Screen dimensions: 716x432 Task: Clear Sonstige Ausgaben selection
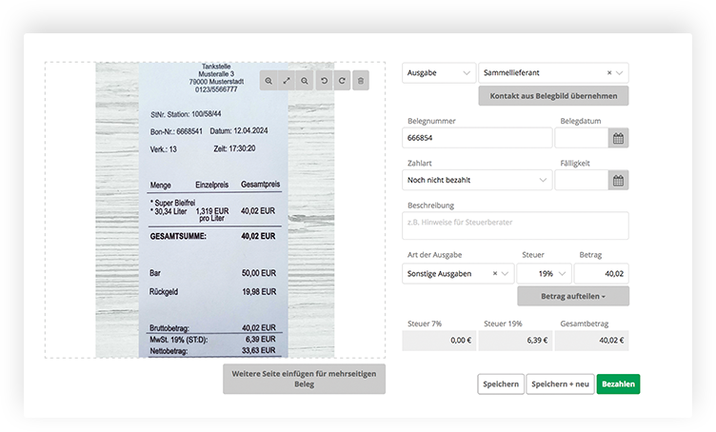coord(495,274)
